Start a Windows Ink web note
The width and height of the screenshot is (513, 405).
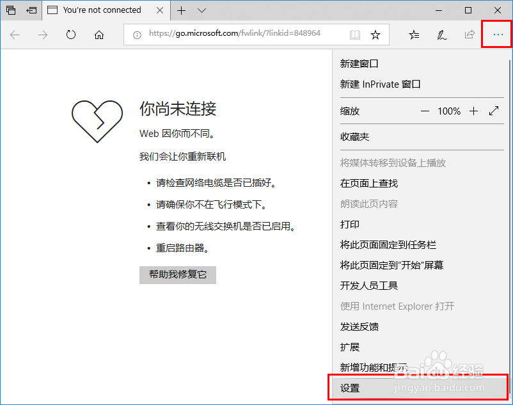441,35
